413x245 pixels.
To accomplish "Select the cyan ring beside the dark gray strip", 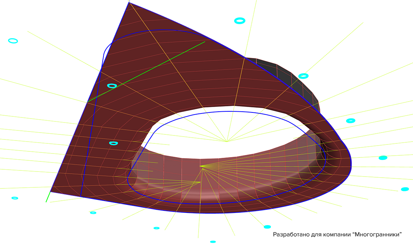I will pyautogui.click(x=303, y=76).
